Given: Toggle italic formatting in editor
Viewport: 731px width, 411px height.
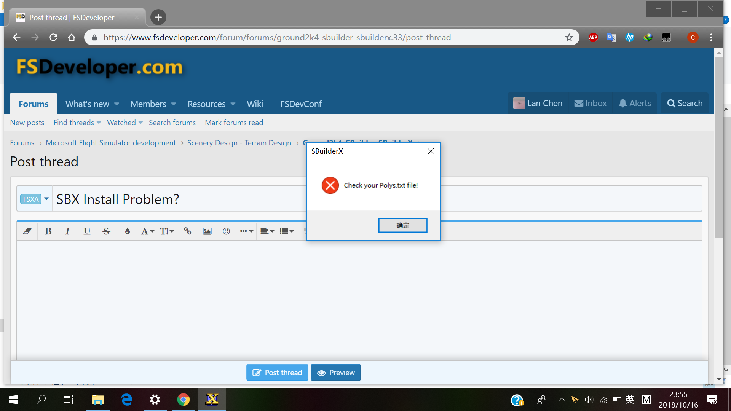Looking at the screenshot, I should [67, 231].
